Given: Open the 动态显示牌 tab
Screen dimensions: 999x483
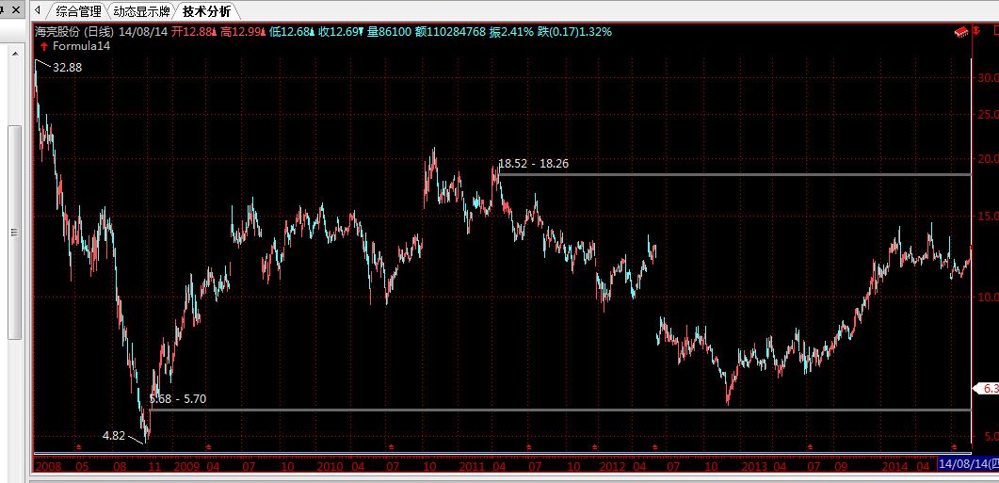Looking at the screenshot, I should coord(142,11).
